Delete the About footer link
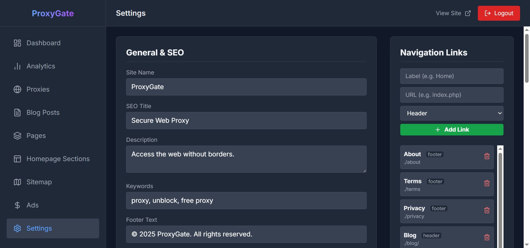The height and width of the screenshot is (248, 530). coord(487,156)
